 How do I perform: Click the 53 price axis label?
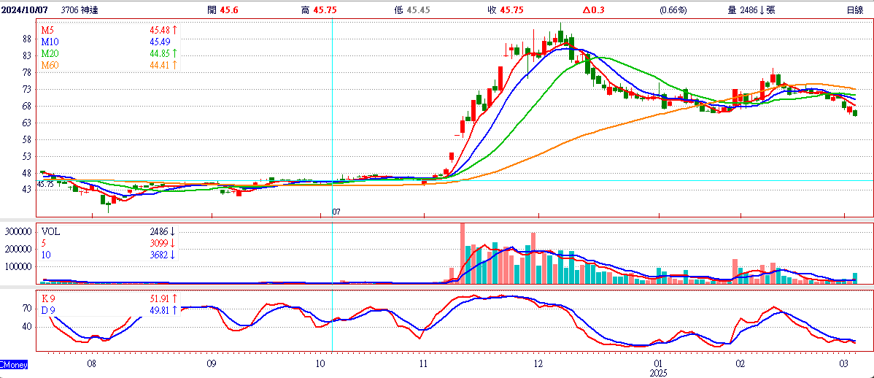[26, 157]
